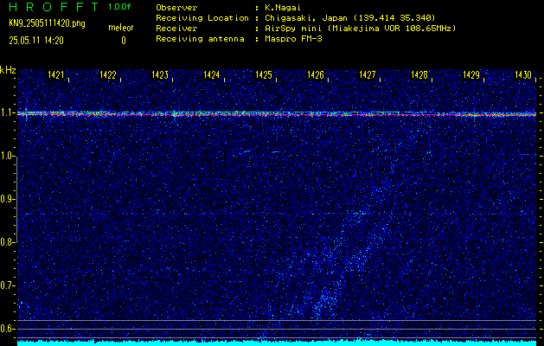Click the version label 1.0.0f
The width and height of the screenshot is (544, 346).
119,7
